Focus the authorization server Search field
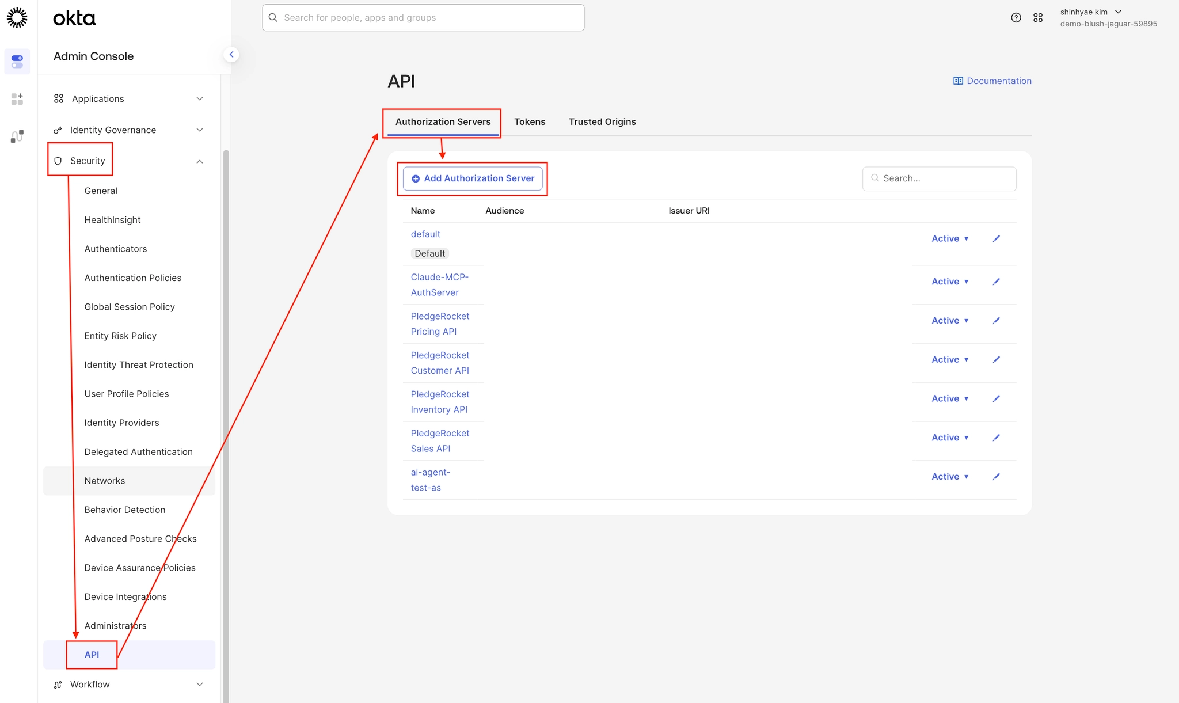The image size is (1179, 703). pyautogui.click(x=940, y=178)
